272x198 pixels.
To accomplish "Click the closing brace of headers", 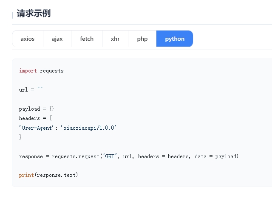I will 20,137.
